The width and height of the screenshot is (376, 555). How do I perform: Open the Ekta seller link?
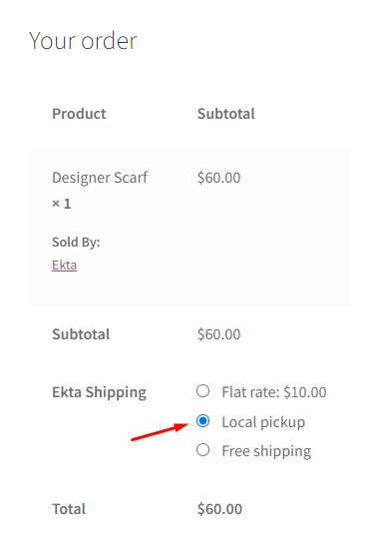click(65, 265)
